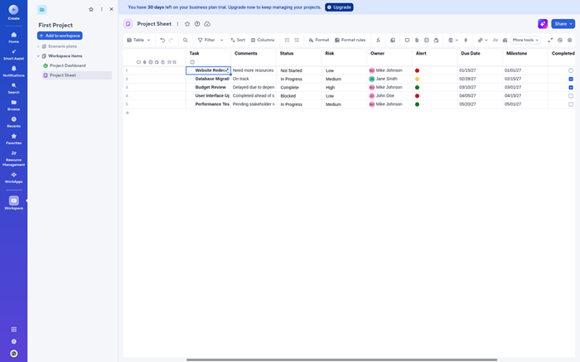
Task: Open help question mark in sidebar
Action: (14, 341)
